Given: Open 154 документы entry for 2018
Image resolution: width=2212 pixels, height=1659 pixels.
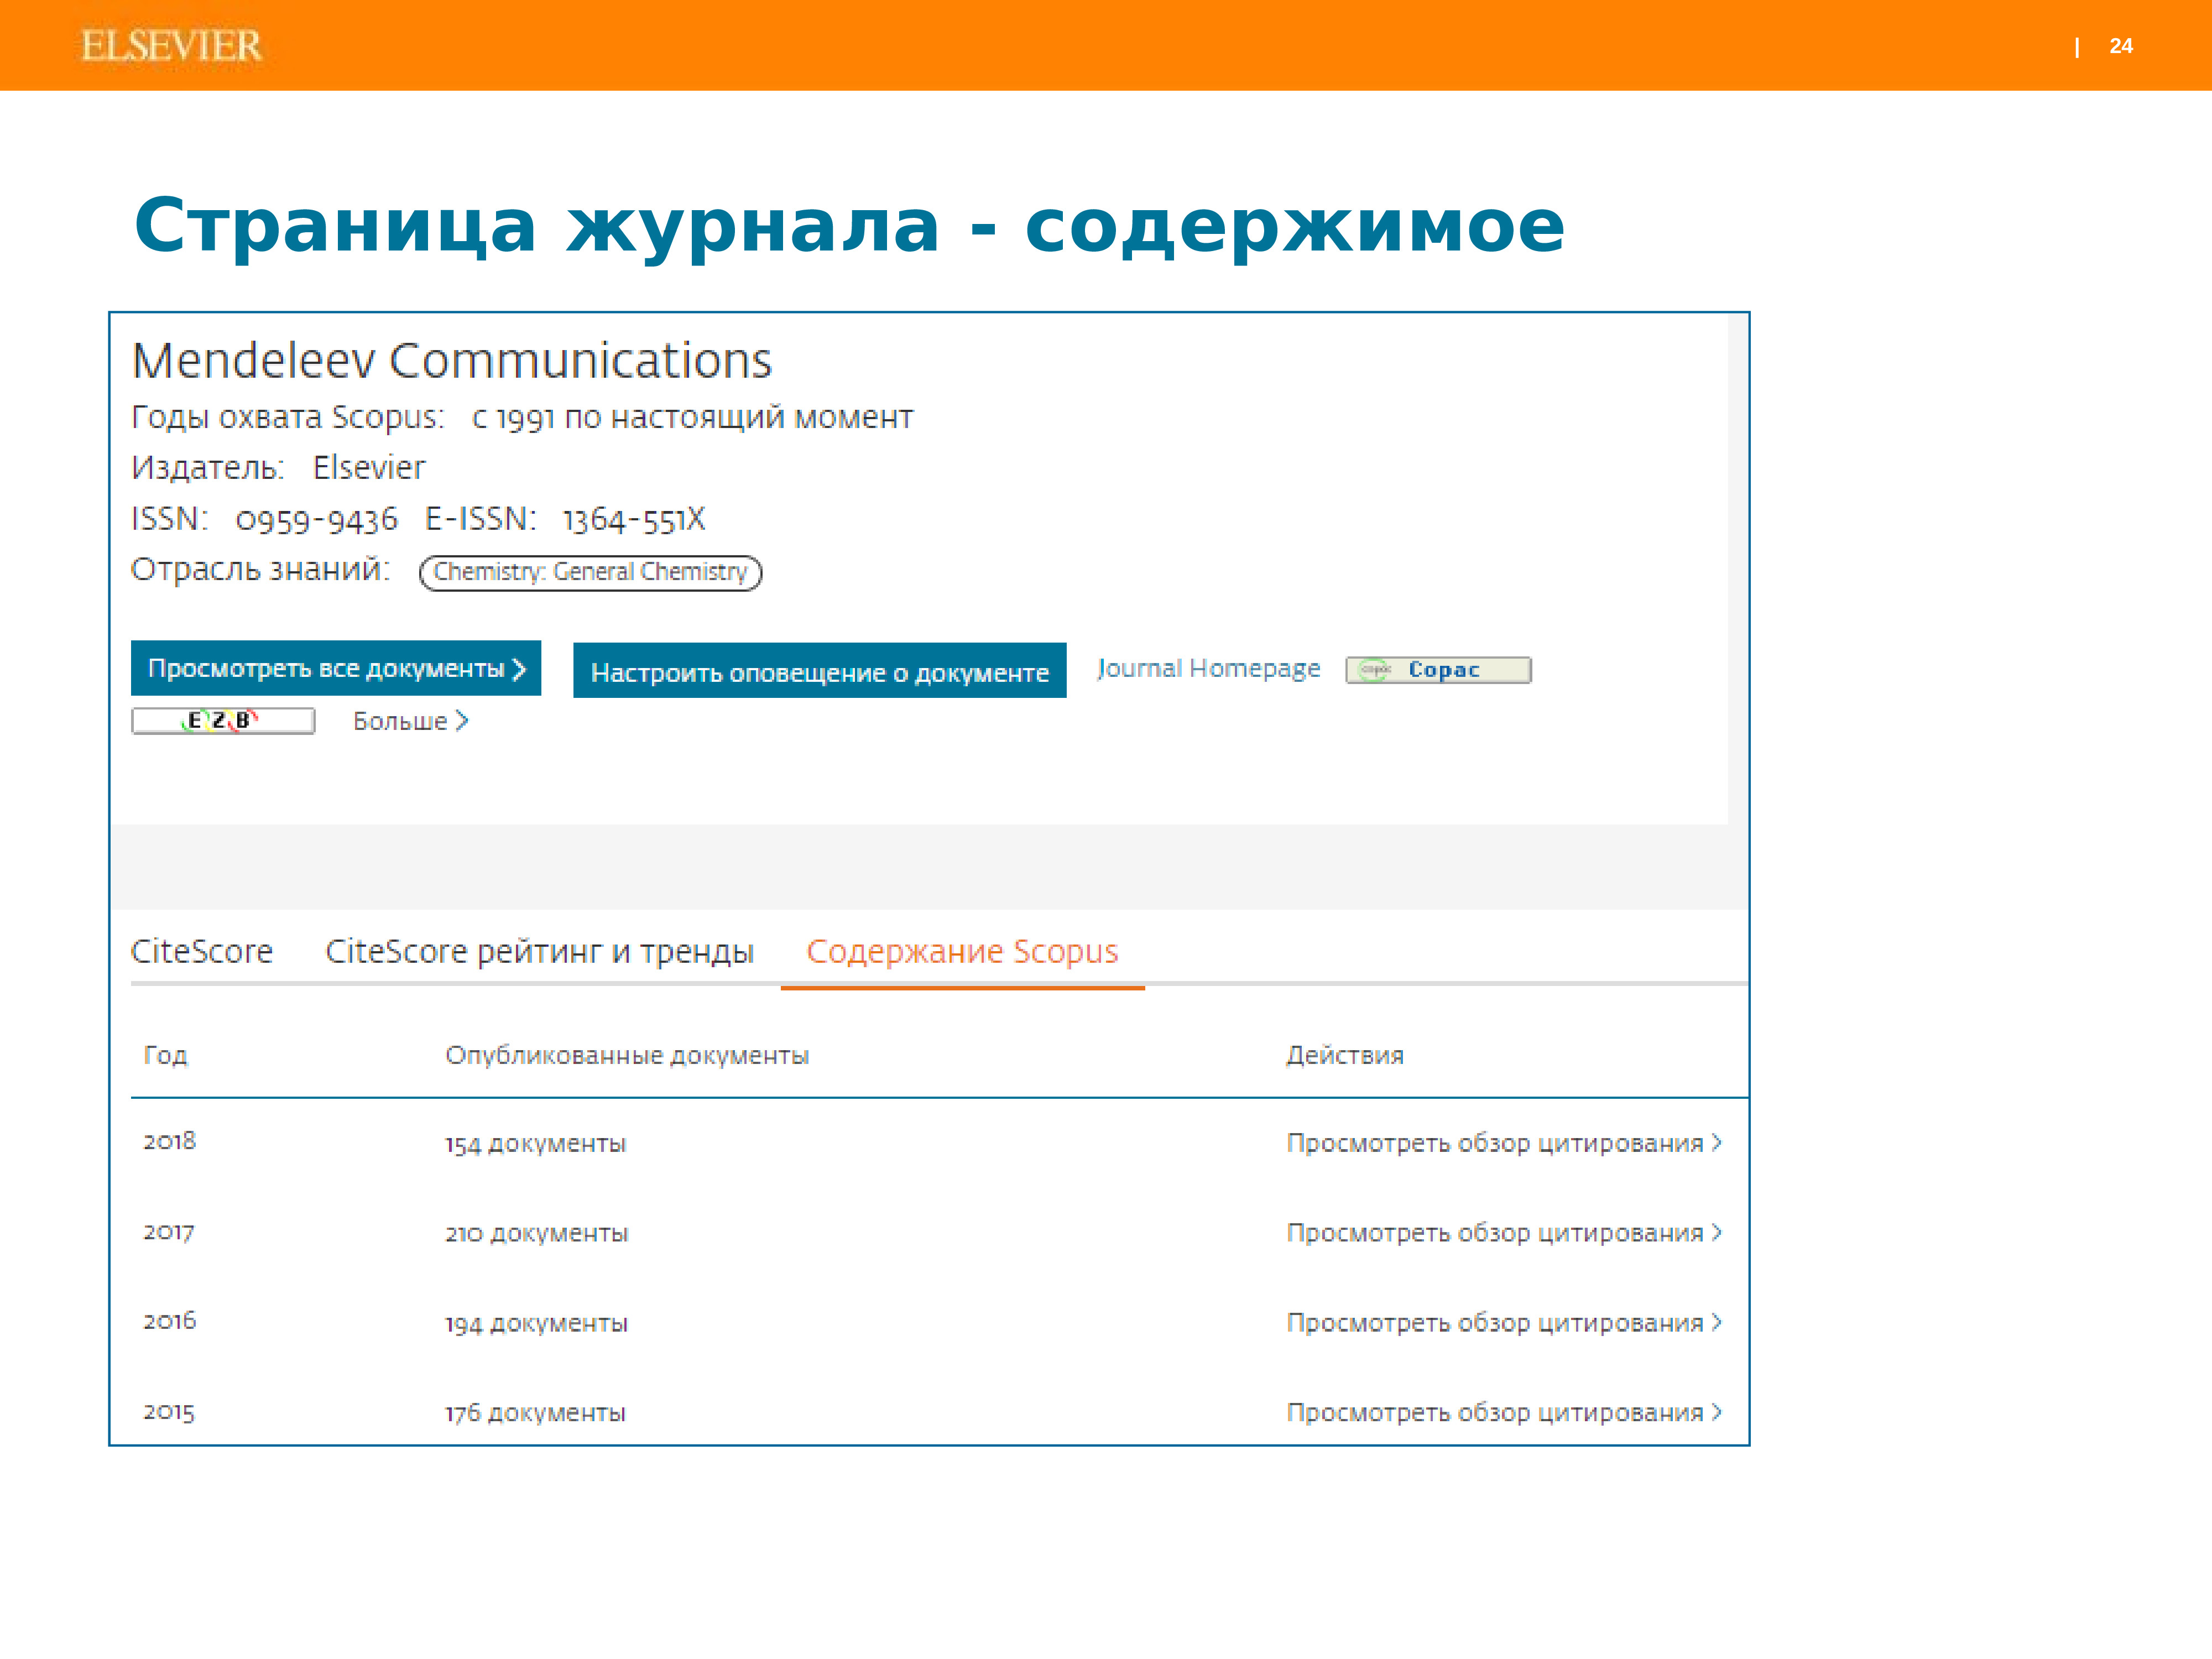Looking at the screenshot, I should 535,1144.
